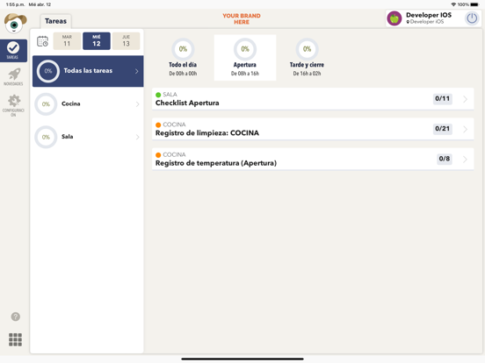Click Sala 0% progress ring
Screen dimensions: 485x363
pyautogui.click(x=46, y=137)
